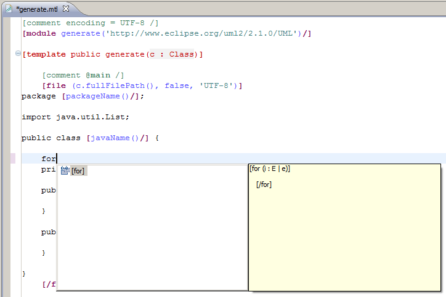Close the generate.mtl tab

[x=66, y=9]
